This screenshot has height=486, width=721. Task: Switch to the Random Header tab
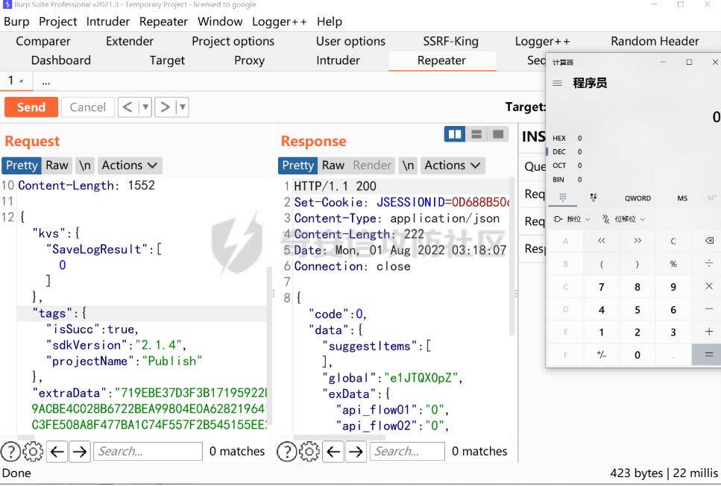[x=655, y=42]
